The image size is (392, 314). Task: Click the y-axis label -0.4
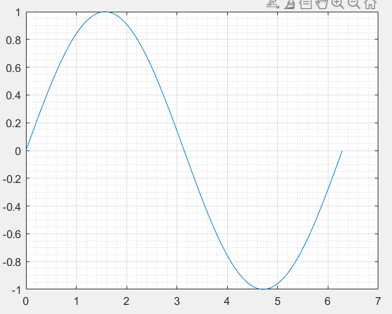pos(12,207)
